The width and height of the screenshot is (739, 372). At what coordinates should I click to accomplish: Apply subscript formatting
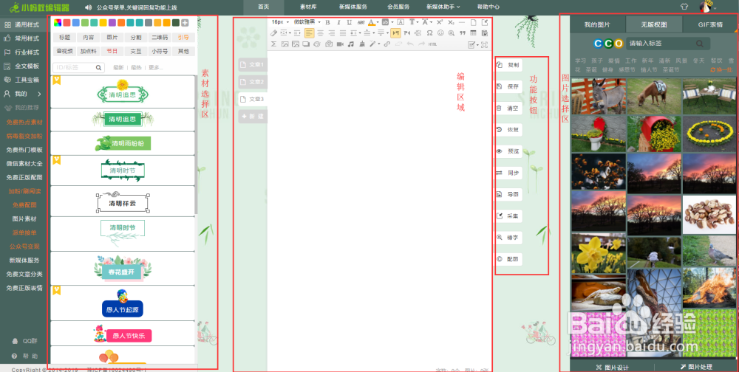(x=451, y=22)
